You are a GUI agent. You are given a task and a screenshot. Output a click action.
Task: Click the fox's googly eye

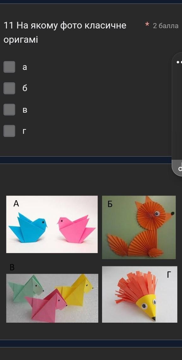157,214
